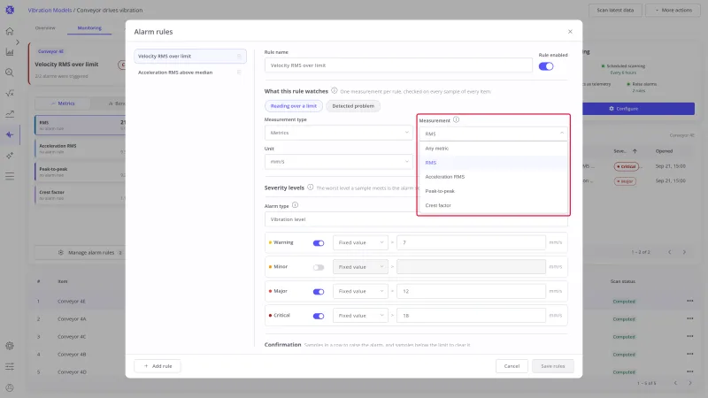Screen dimensions: 708x398
Task: Open the sliders sidebar icon
Action: point(10,366)
